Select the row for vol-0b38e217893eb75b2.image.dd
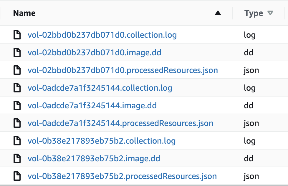Image resolution: width=288 pixels, height=186 pixels. pos(94,158)
